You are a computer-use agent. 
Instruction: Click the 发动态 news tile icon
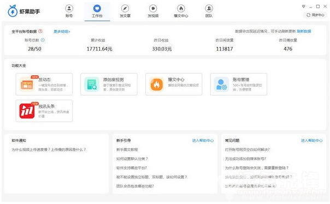(27, 85)
